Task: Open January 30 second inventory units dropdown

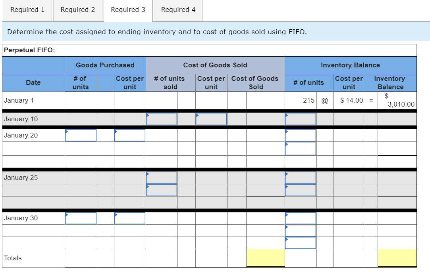Action: tap(301, 231)
